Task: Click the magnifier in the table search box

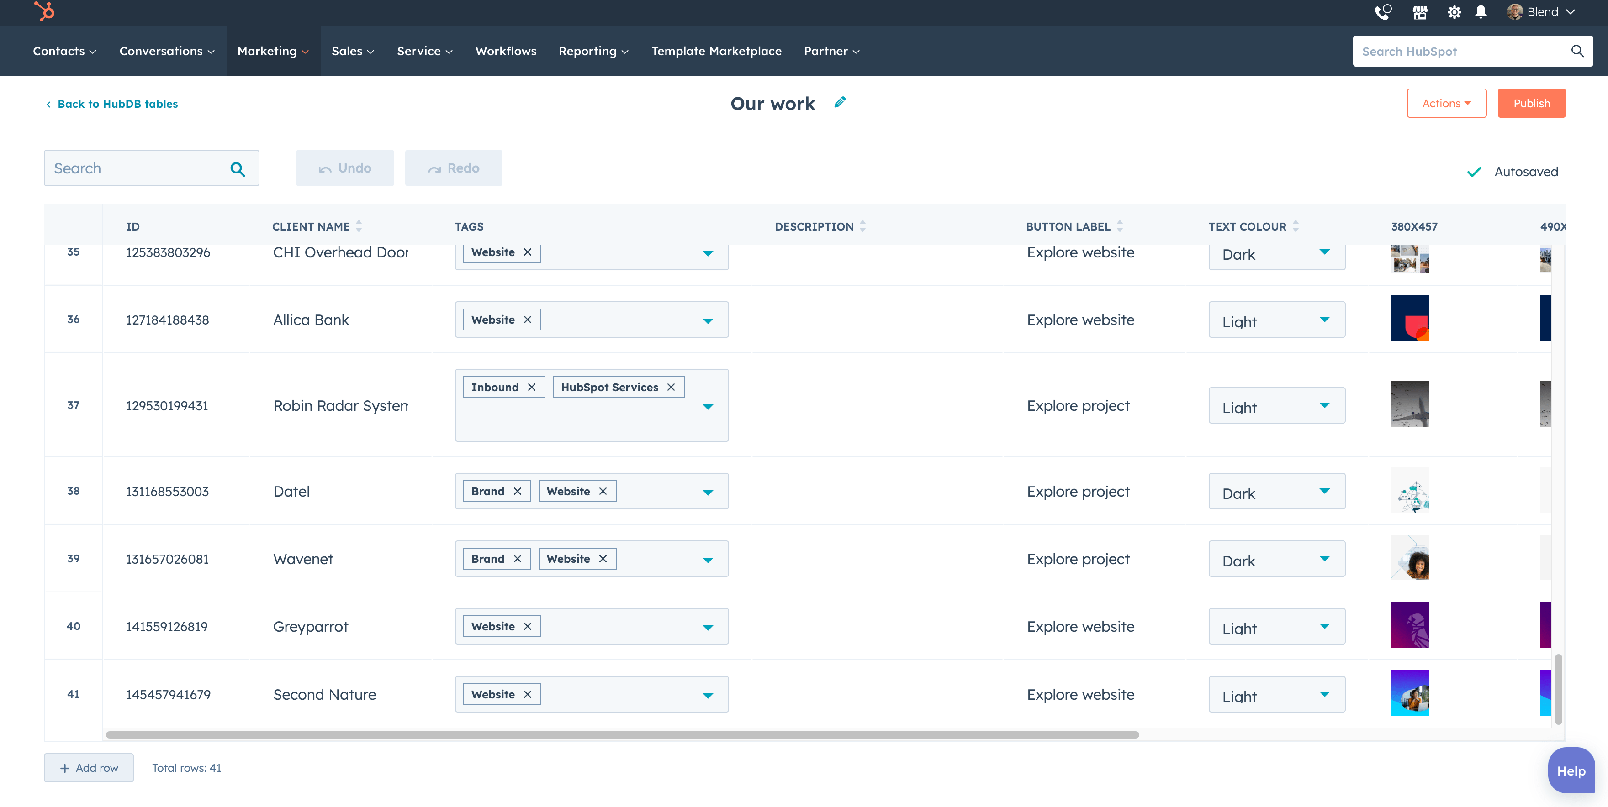Action: [x=237, y=168]
